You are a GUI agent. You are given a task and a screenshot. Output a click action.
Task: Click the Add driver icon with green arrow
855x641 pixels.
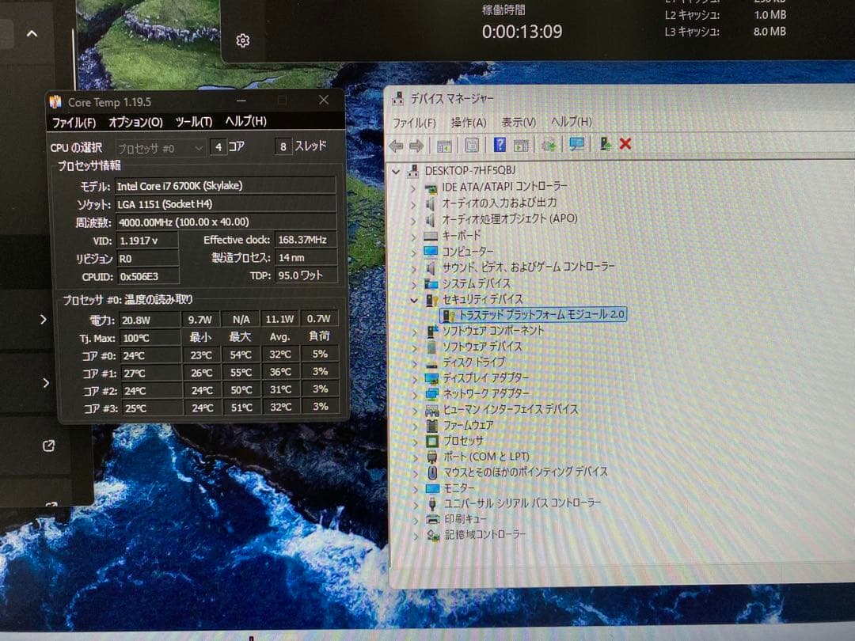pos(605,143)
